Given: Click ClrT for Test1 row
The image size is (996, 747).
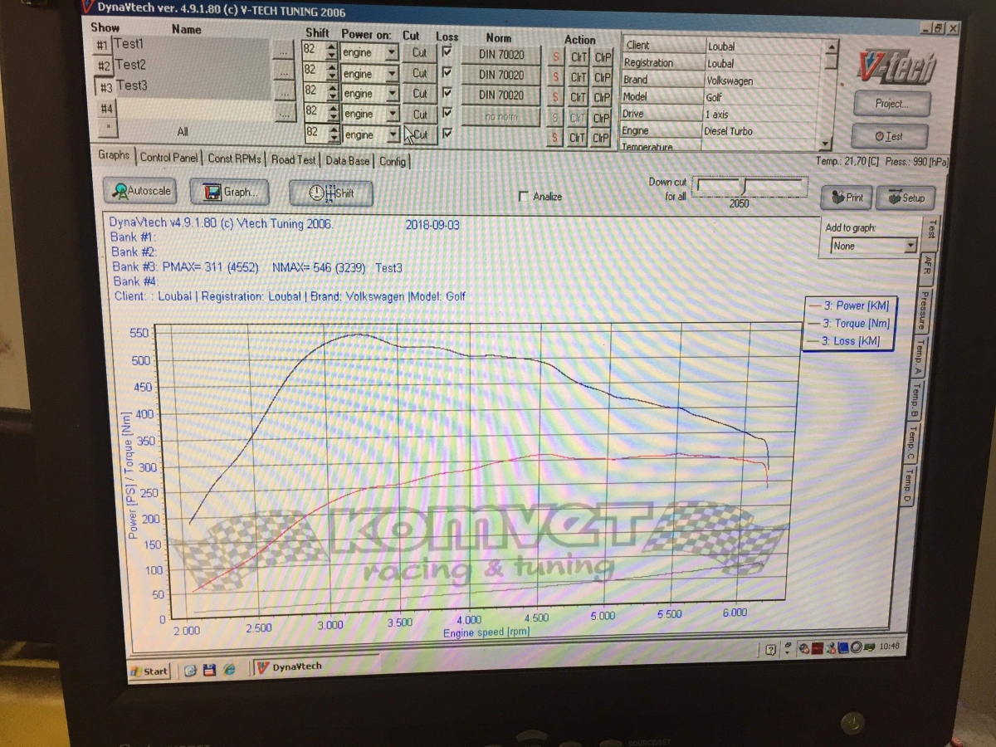Looking at the screenshot, I should click(579, 57).
